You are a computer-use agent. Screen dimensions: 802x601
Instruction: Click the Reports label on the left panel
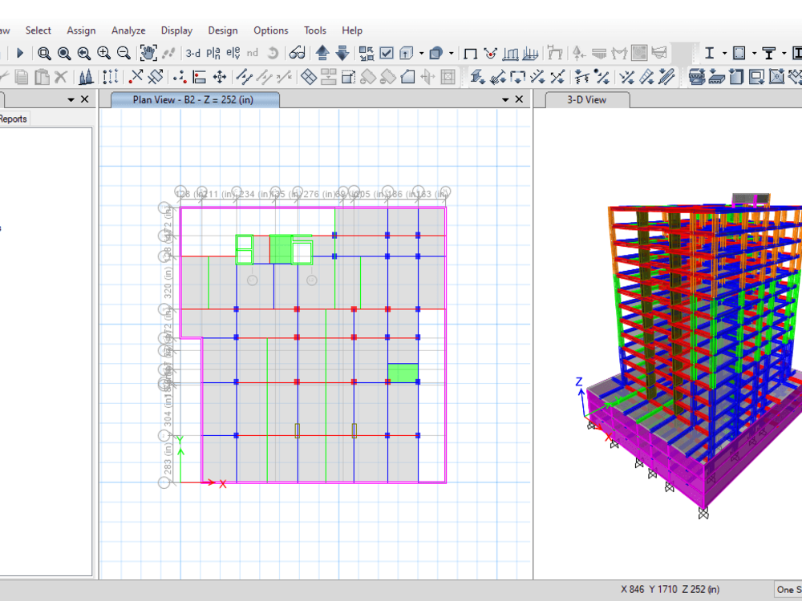tap(13, 118)
